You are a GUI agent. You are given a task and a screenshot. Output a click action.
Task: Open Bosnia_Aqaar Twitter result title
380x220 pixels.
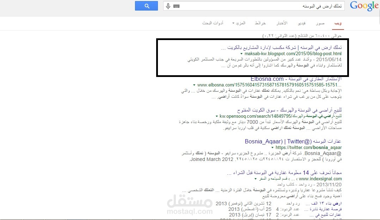coord(293,141)
